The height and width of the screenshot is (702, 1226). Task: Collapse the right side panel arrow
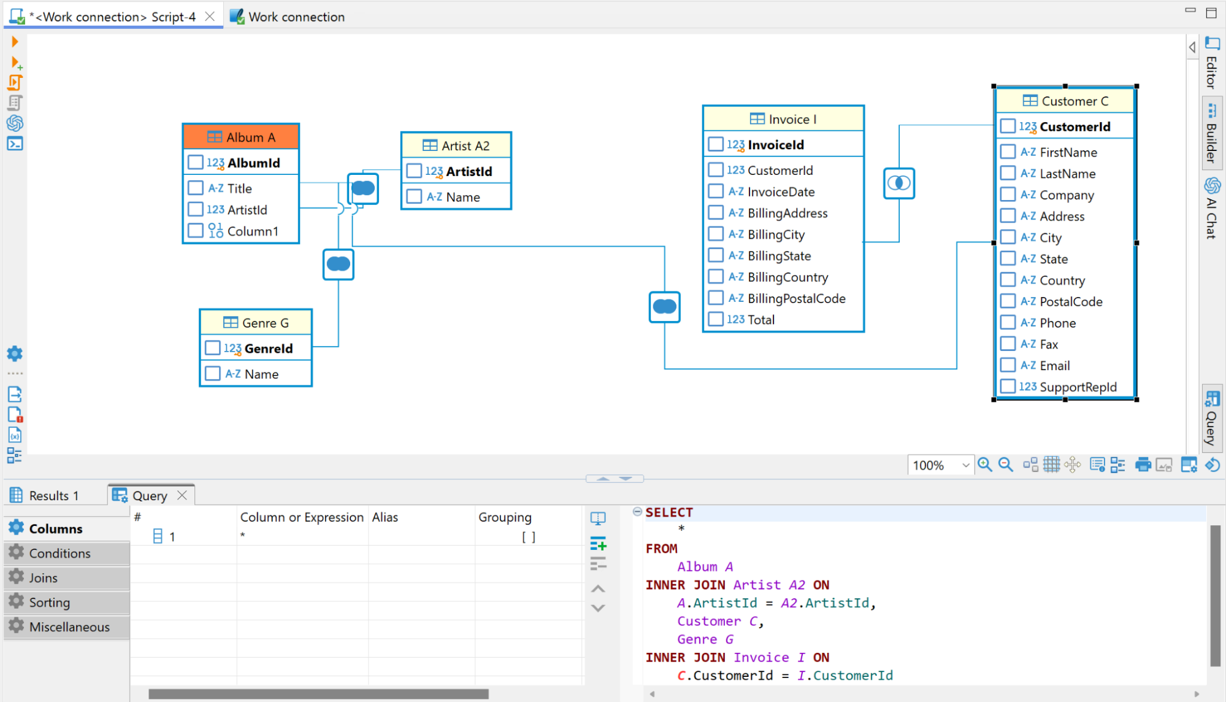tap(1192, 47)
